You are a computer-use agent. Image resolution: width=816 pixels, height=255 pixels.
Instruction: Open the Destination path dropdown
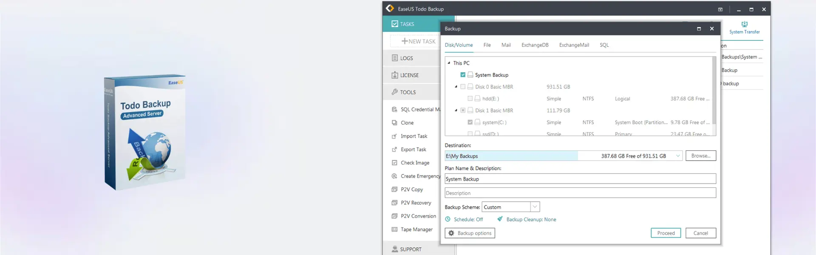tap(678, 156)
